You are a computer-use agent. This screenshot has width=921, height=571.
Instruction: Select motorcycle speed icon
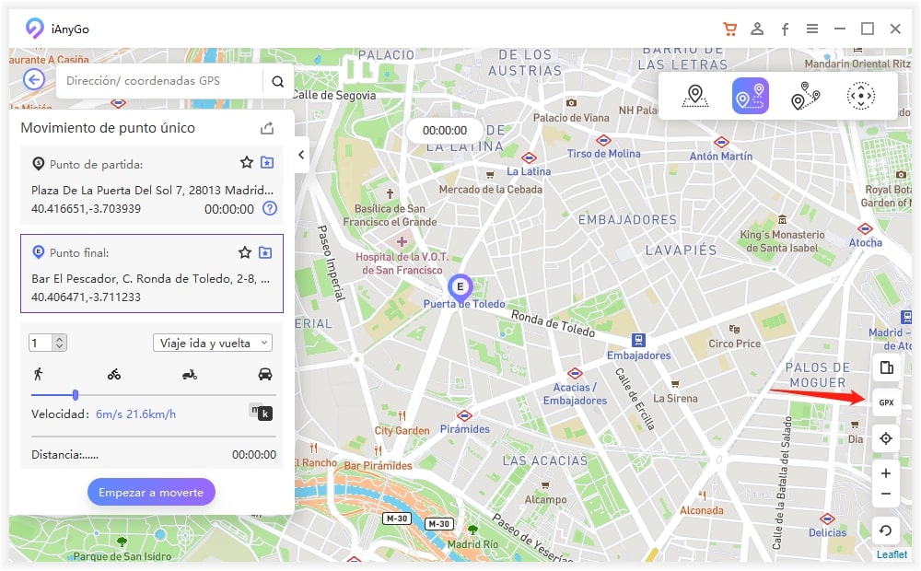click(190, 374)
